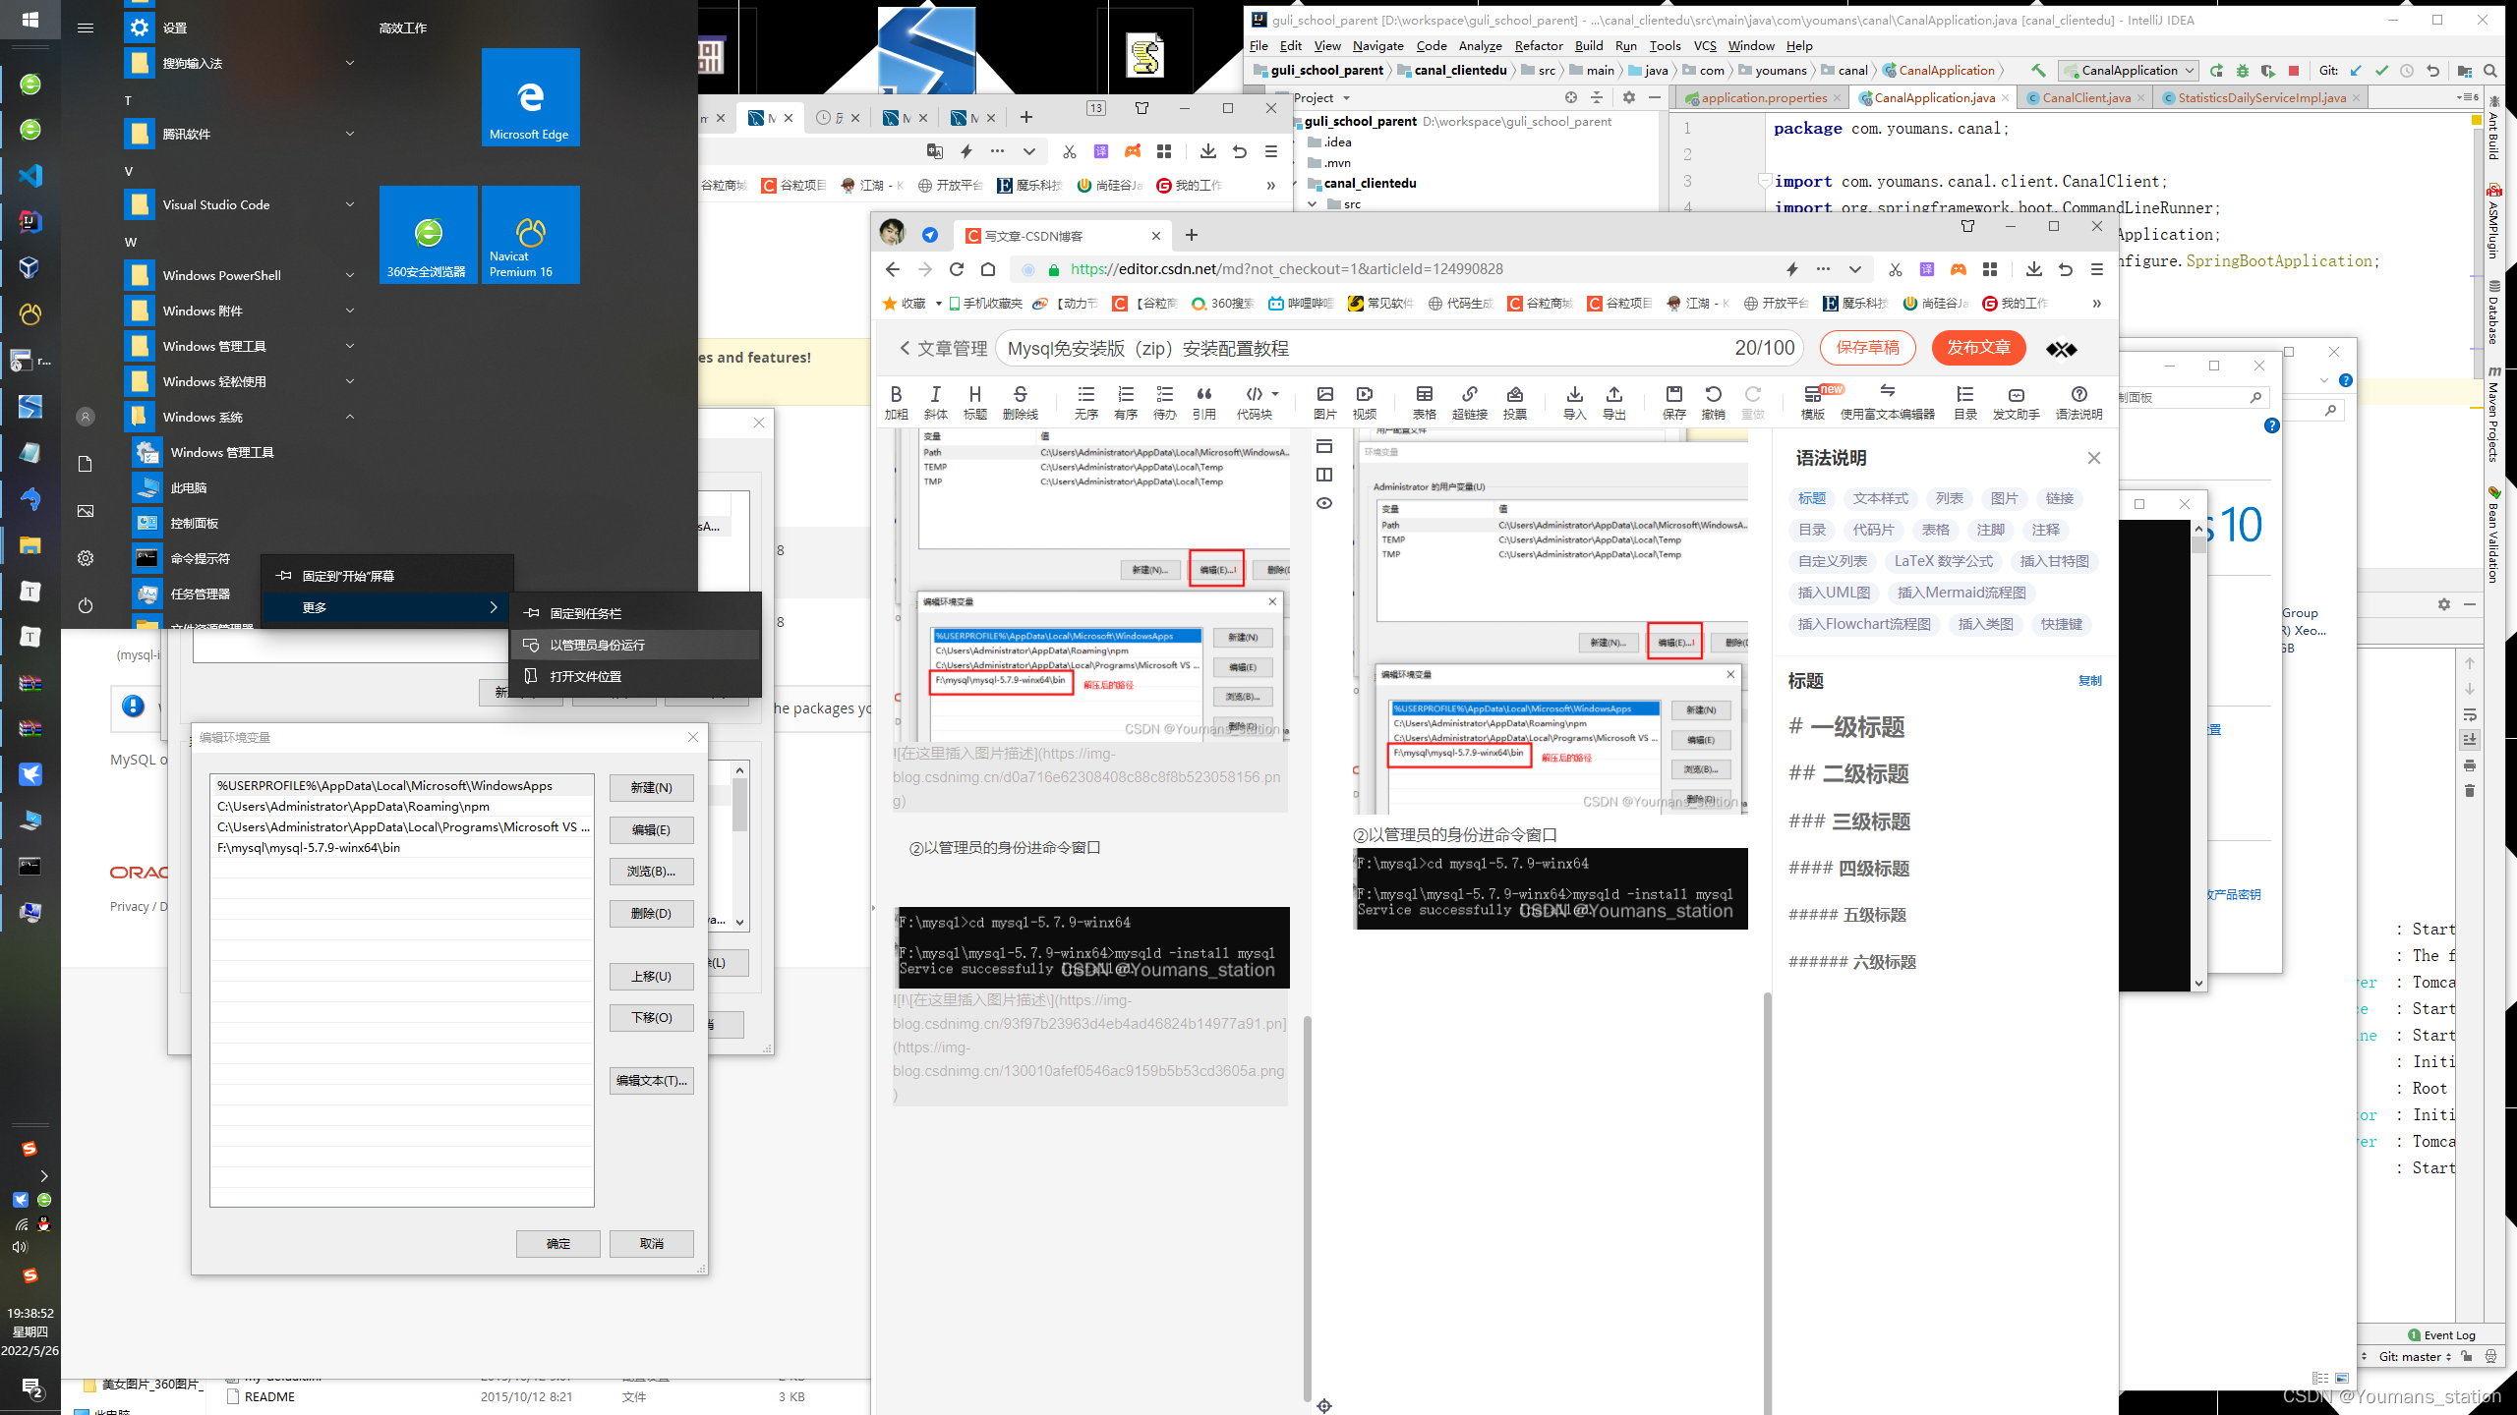Screen dimensions: 2517x1415
Task: Select 打开文件位置 context menu item
Action: coord(635,676)
